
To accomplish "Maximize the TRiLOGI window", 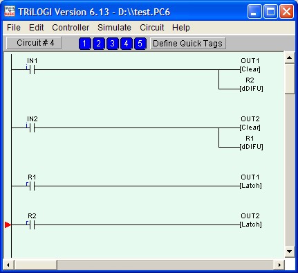I will (x=270, y=11).
